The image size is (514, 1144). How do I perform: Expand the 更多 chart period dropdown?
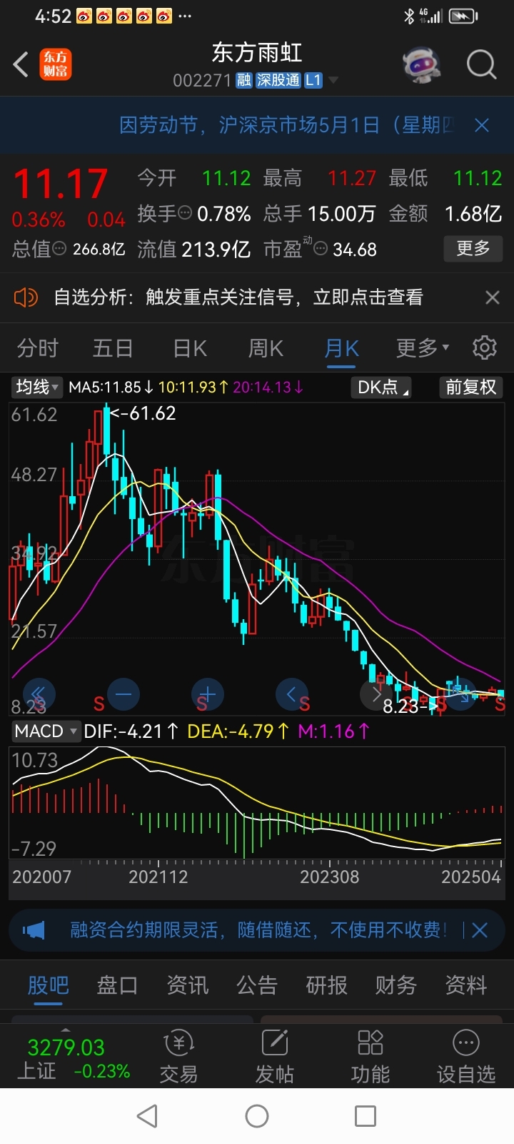423,348
